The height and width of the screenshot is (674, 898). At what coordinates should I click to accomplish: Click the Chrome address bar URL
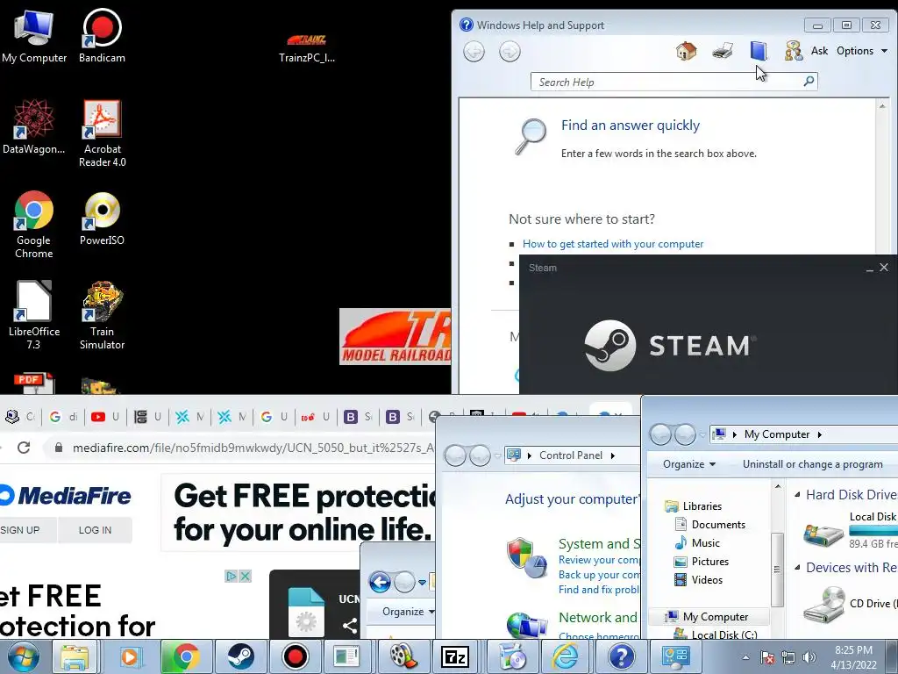252,448
